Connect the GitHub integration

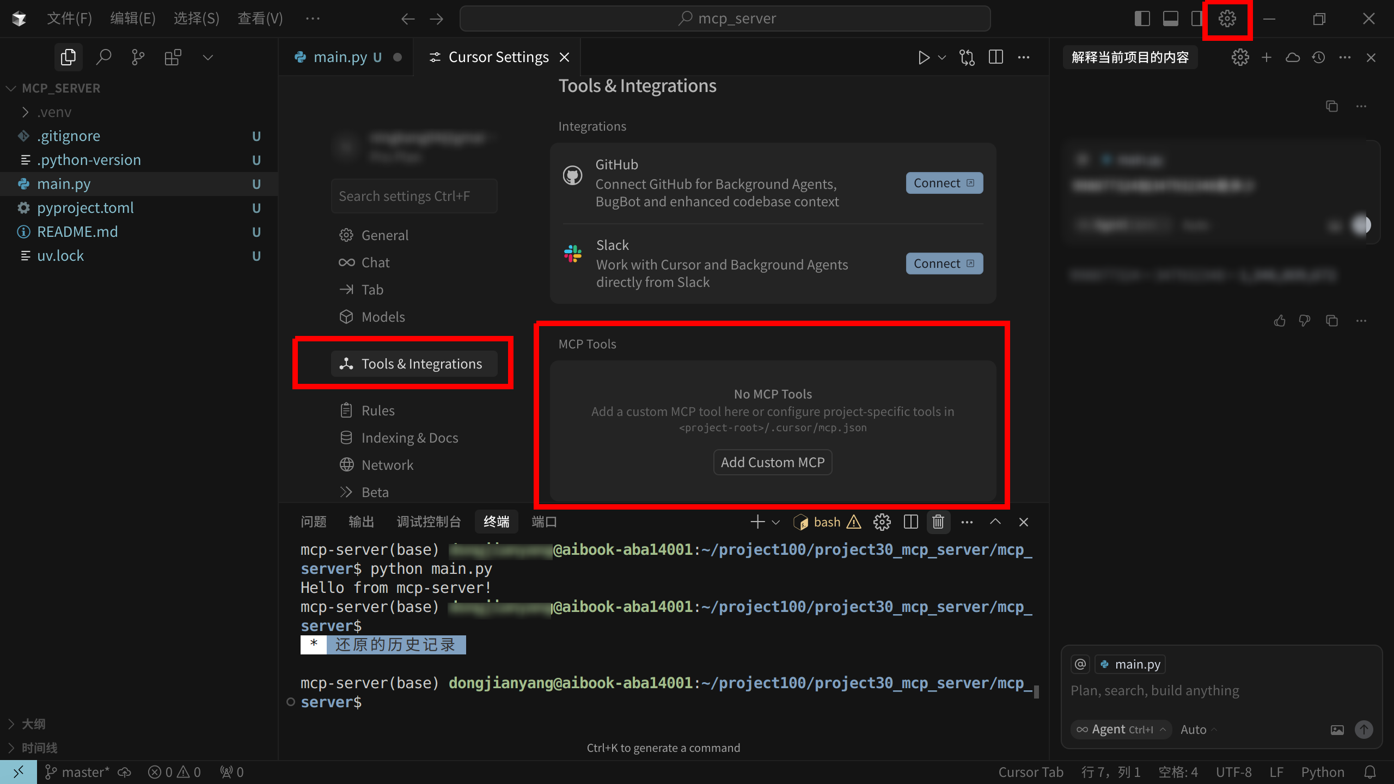click(x=944, y=183)
